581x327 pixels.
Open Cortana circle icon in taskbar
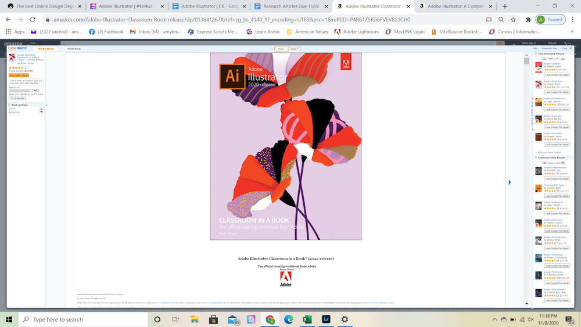pyautogui.click(x=157, y=319)
